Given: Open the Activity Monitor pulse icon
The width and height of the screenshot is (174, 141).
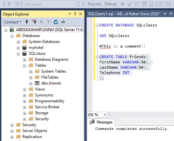Looking at the screenshot, I should (x=63, y=22).
